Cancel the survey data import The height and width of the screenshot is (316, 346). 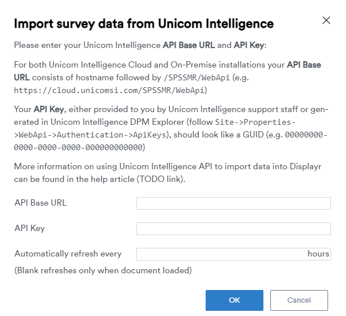299,300
